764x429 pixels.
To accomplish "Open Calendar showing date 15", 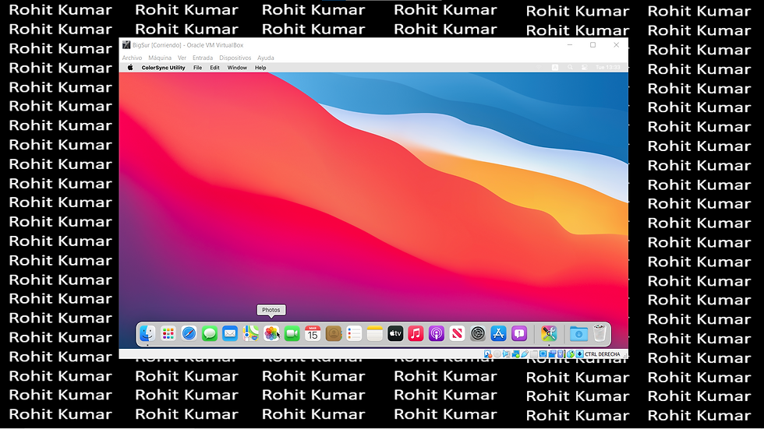I will pyautogui.click(x=313, y=334).
